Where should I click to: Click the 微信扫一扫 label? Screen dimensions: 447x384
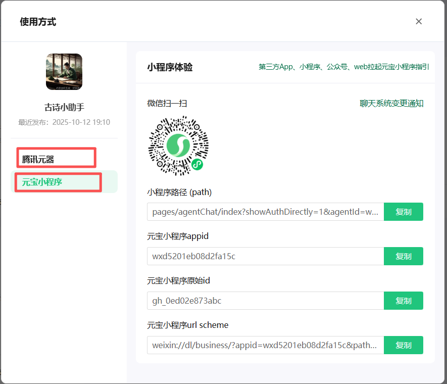[x=167, y=103]
